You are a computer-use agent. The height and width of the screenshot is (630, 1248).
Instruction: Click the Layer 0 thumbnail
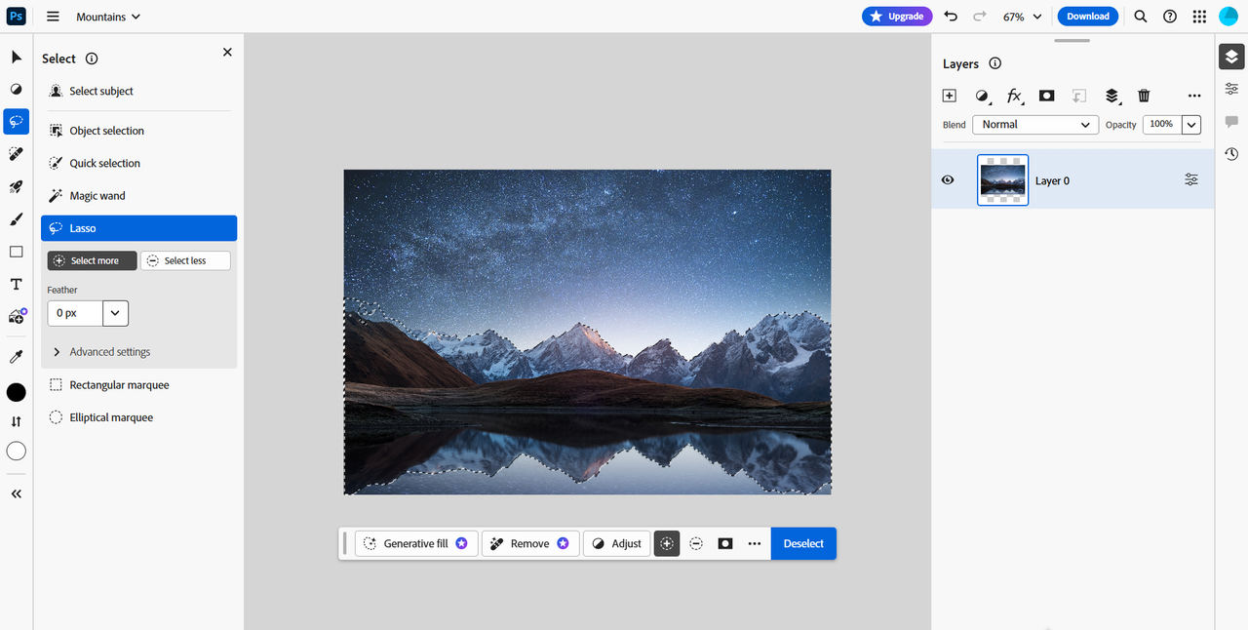1002,180
